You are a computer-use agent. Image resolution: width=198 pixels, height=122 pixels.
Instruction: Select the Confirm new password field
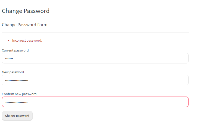point(95,102)
